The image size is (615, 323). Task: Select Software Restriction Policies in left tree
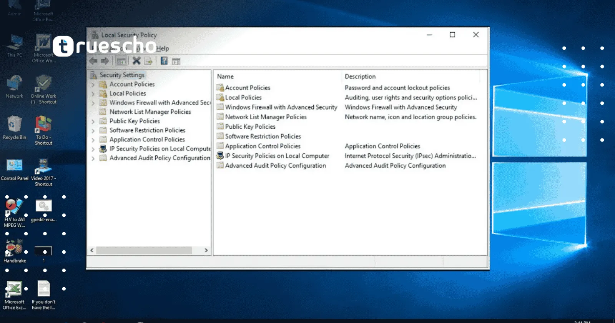click(147, 130)
